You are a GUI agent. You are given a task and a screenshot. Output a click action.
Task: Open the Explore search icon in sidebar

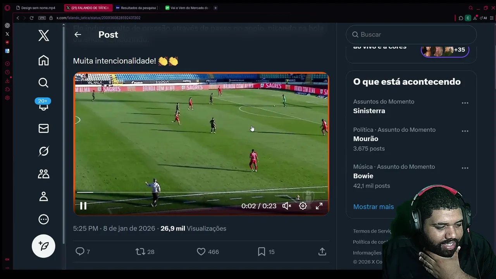pos(43,83)
